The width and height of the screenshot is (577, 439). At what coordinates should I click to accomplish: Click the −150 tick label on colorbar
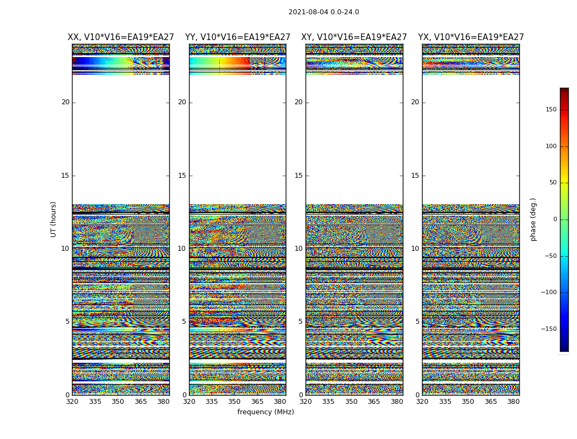tap(549, 329)
